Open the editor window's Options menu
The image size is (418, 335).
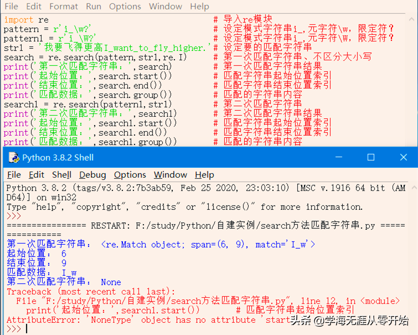(x=125, y=7)
